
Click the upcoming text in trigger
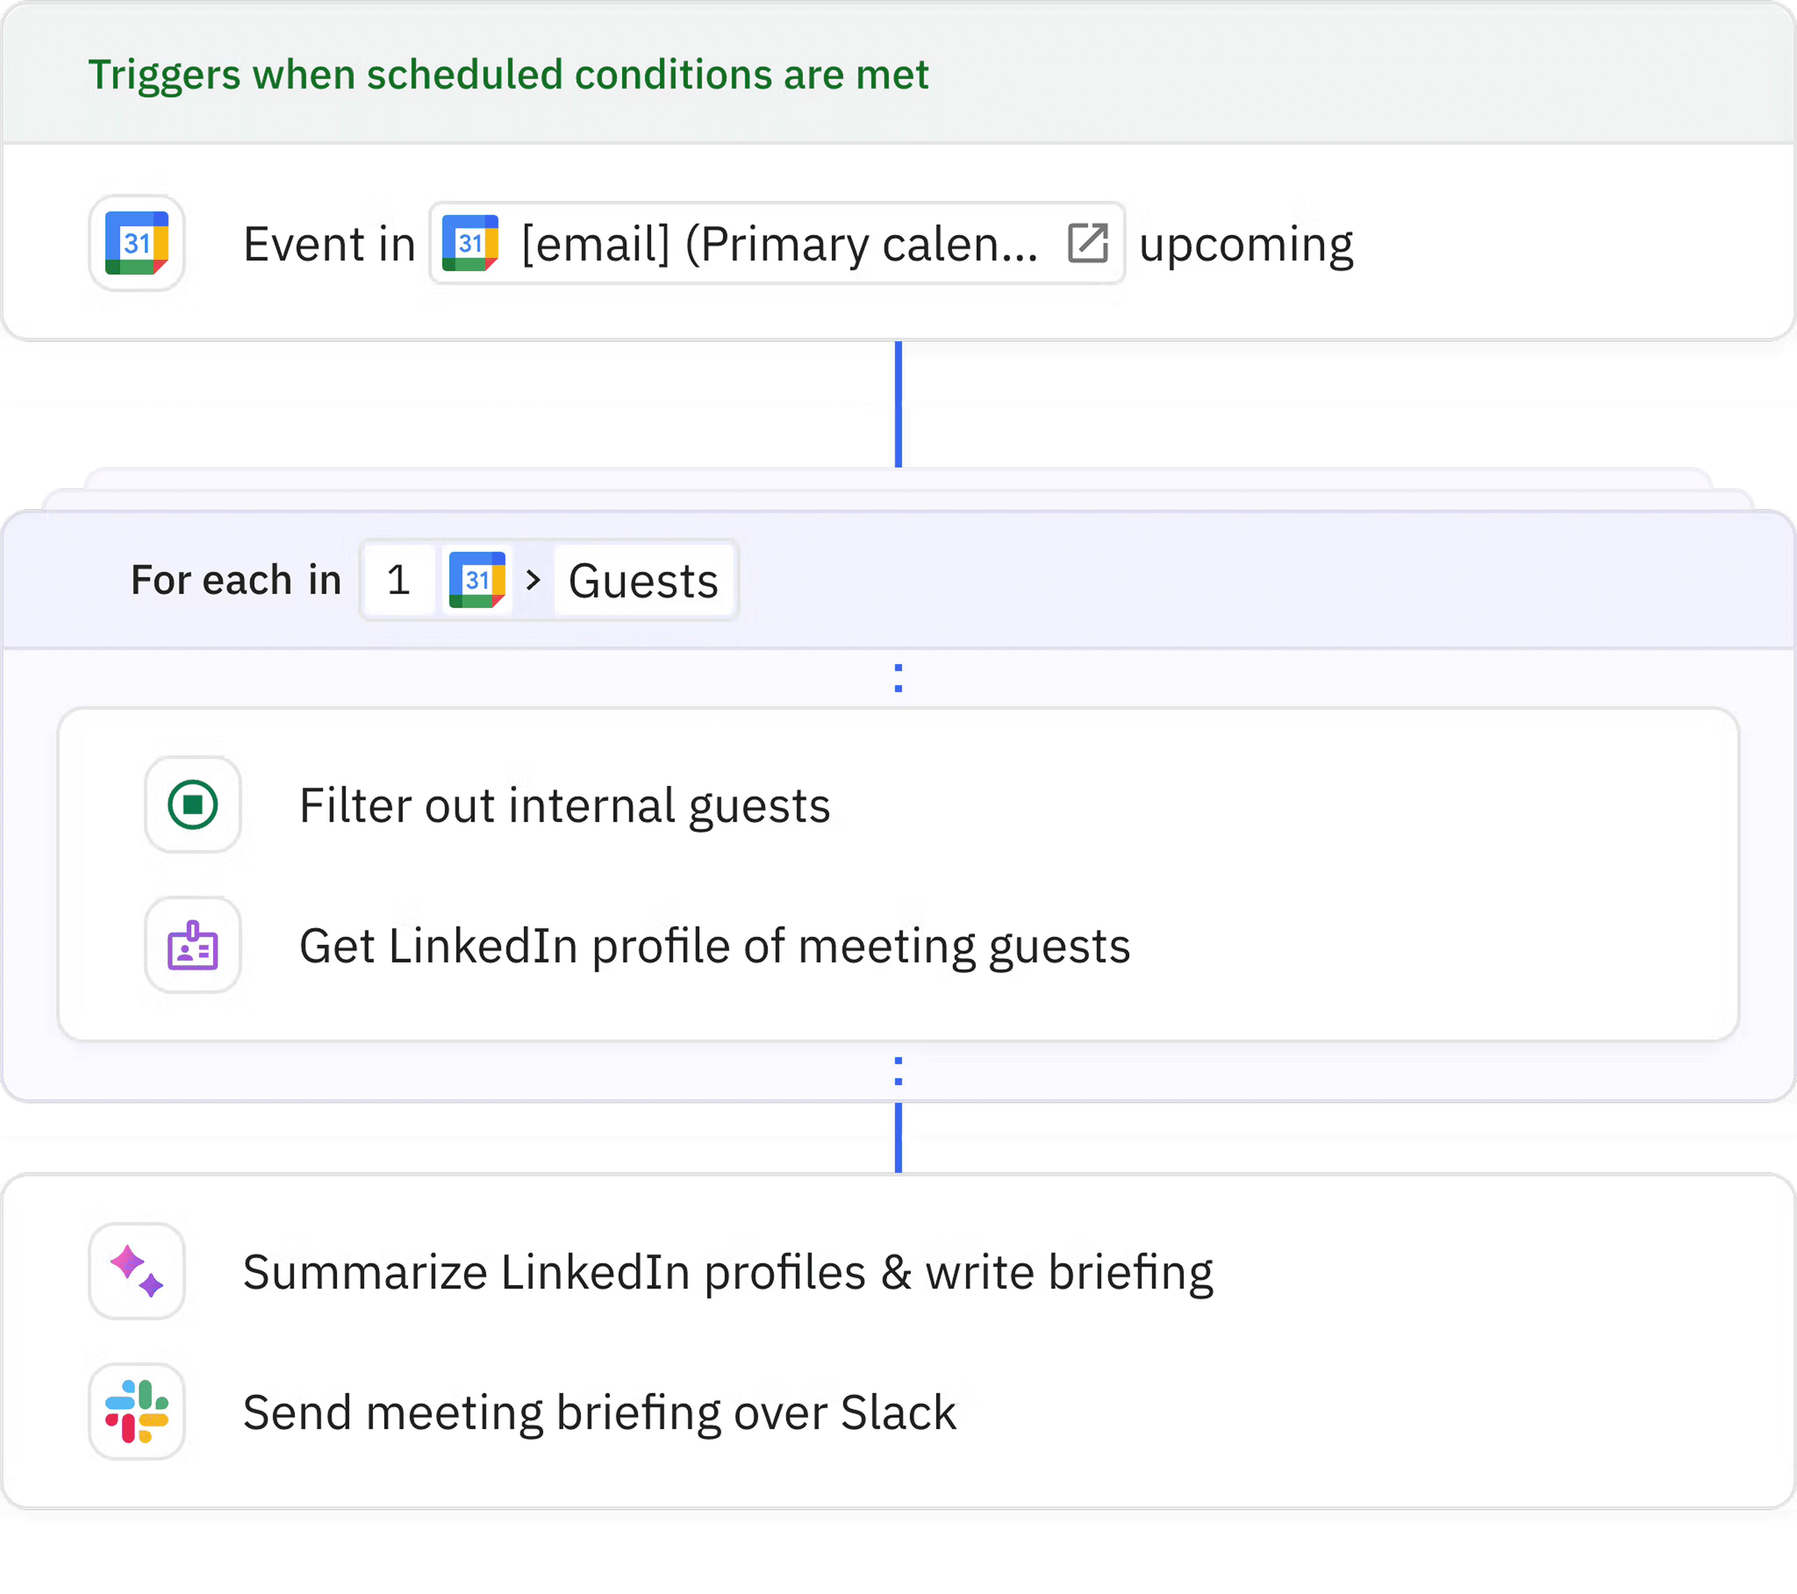tap(1246, 244)
